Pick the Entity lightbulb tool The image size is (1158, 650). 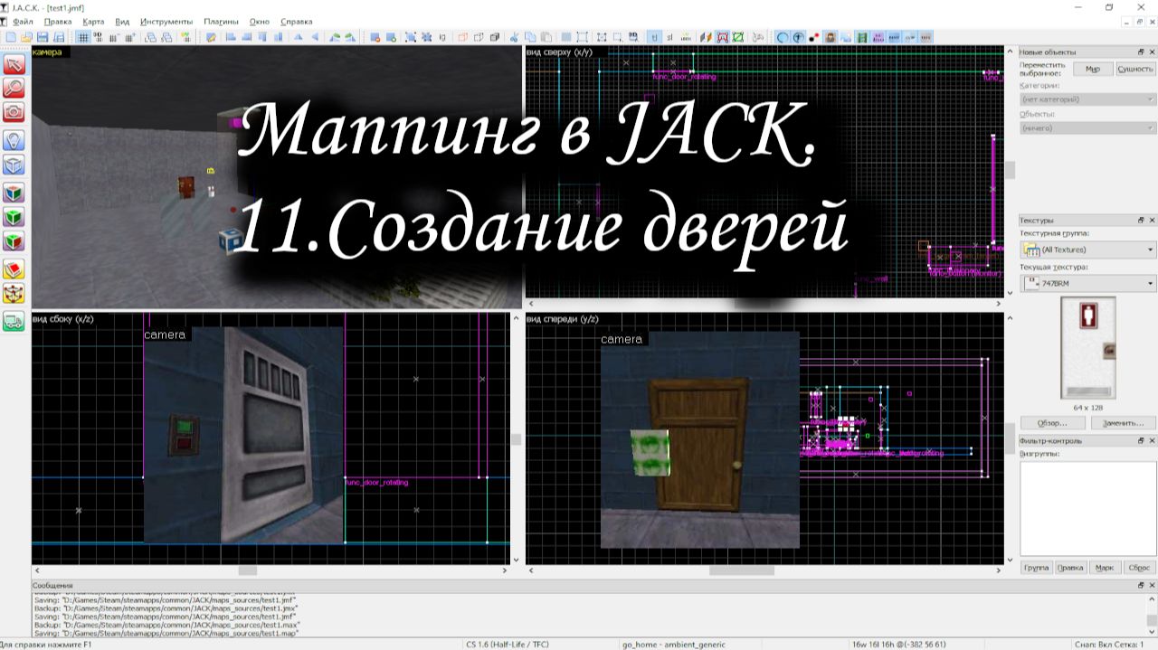14,140
